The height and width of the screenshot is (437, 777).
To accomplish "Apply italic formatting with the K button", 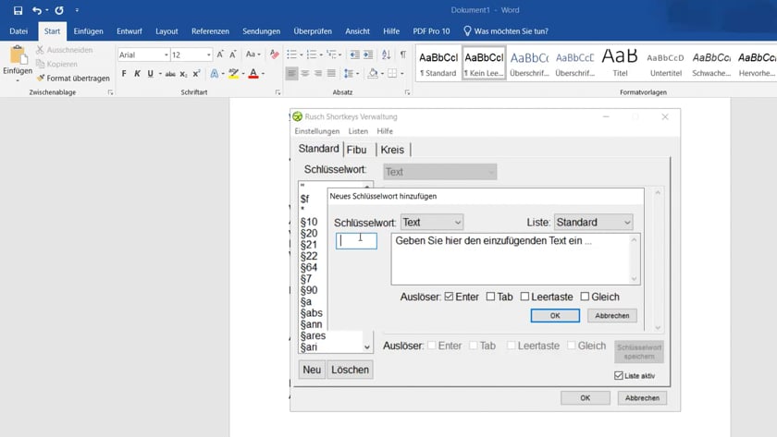I will point(137,74).
